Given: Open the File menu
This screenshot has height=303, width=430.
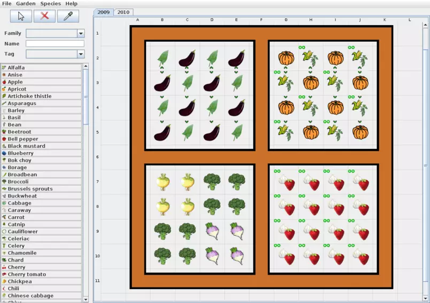Looking at the screenshot, I should tap(7, 4).
